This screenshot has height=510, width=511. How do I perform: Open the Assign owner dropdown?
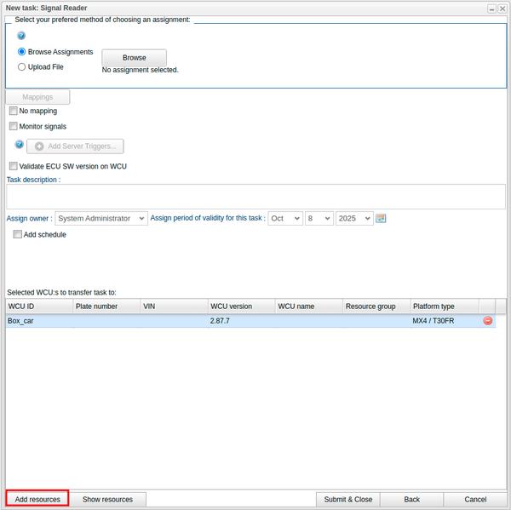point(100,218)
